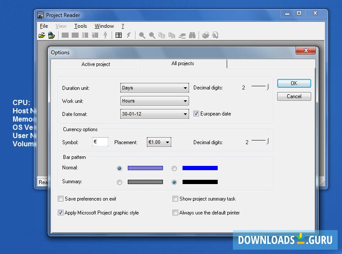The width and height of the screenshot is (342, 254).
Task: Click the Project Reader title bar app icon
Action: [40, 15]
